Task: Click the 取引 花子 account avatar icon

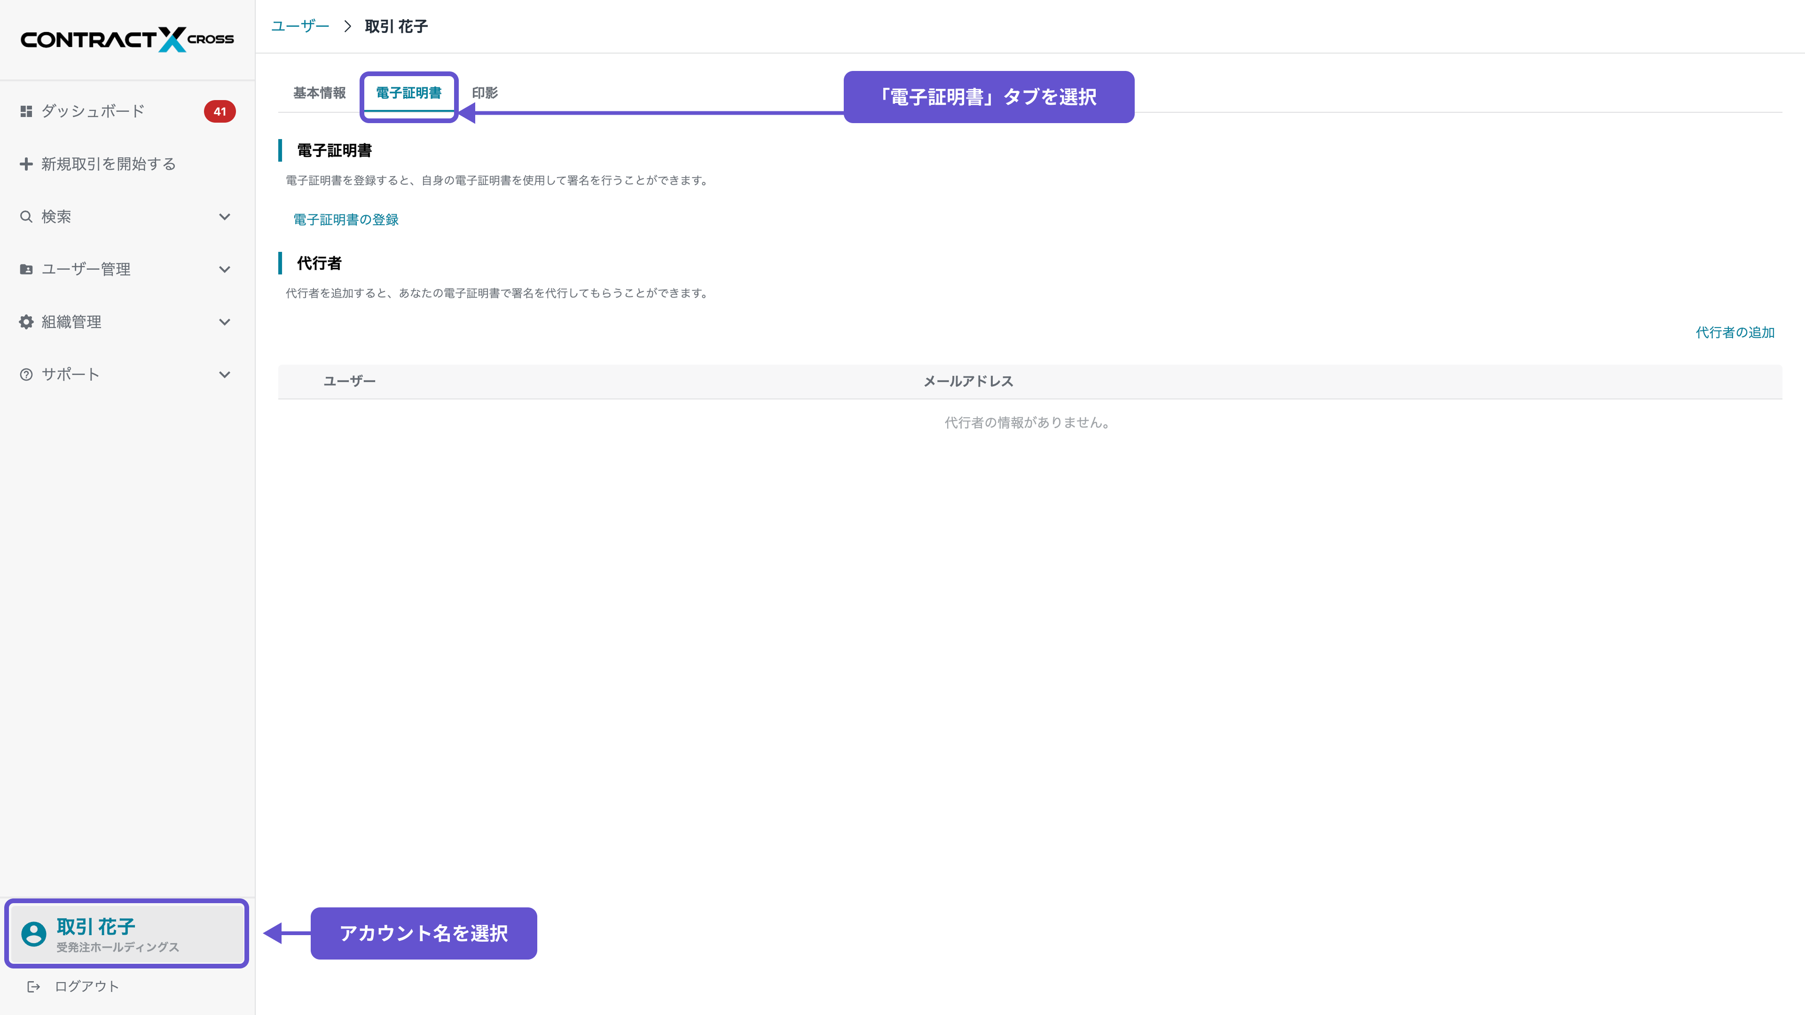Action: (x=34, y=933)
